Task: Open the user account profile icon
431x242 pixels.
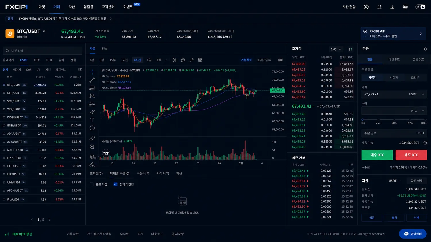Action: [366, 7]
